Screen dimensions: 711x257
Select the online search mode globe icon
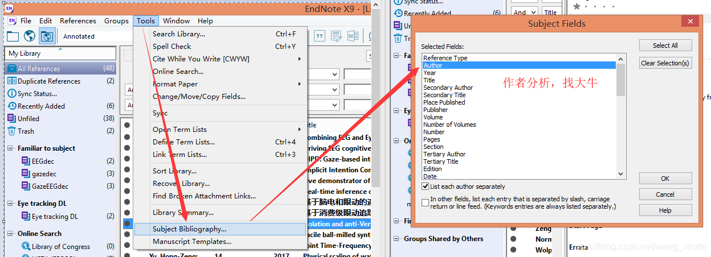coord(30,36)
